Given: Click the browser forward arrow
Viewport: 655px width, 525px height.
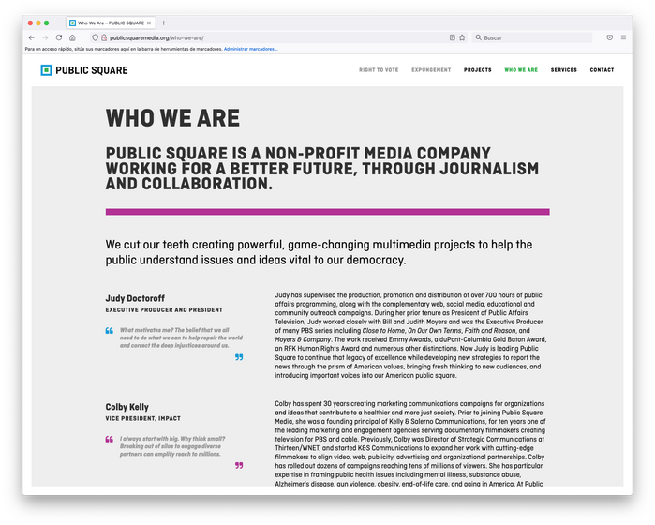Looking at the screenshot, I should tap(45, 37).
